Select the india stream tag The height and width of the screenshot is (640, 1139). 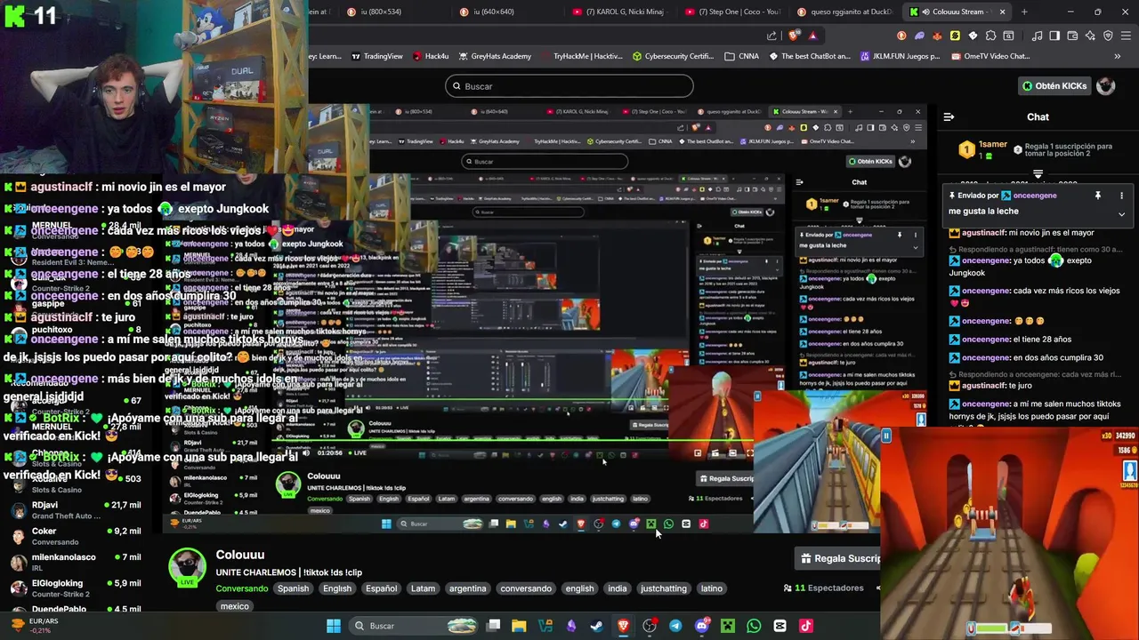(617, 588)
